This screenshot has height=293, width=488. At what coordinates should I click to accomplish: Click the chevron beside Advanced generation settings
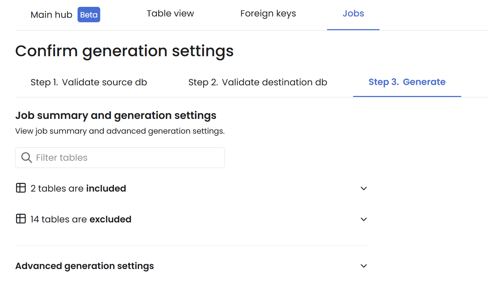pos(364,266)
